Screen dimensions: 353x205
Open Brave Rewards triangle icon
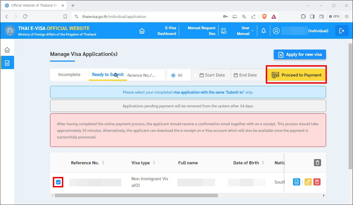click(274, 17)
